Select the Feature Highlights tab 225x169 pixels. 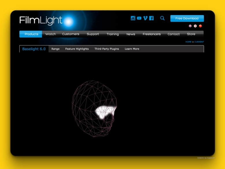pos(77,49)
